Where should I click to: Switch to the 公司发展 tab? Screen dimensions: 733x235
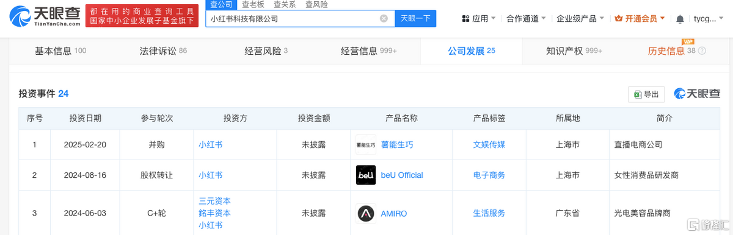pos(471,51)
